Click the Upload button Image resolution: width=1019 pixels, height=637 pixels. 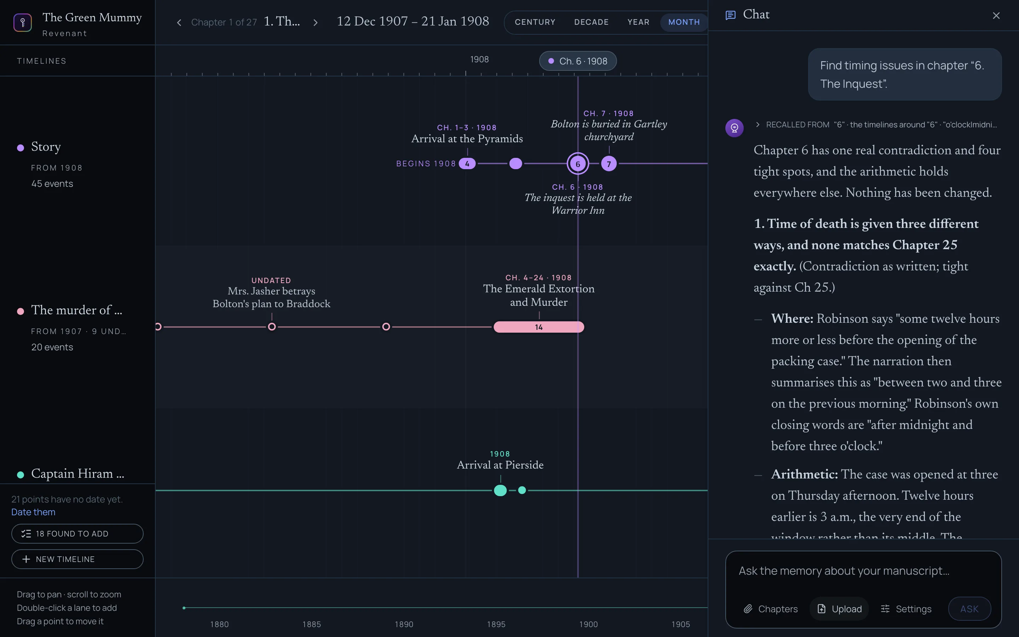coord(839,609)
